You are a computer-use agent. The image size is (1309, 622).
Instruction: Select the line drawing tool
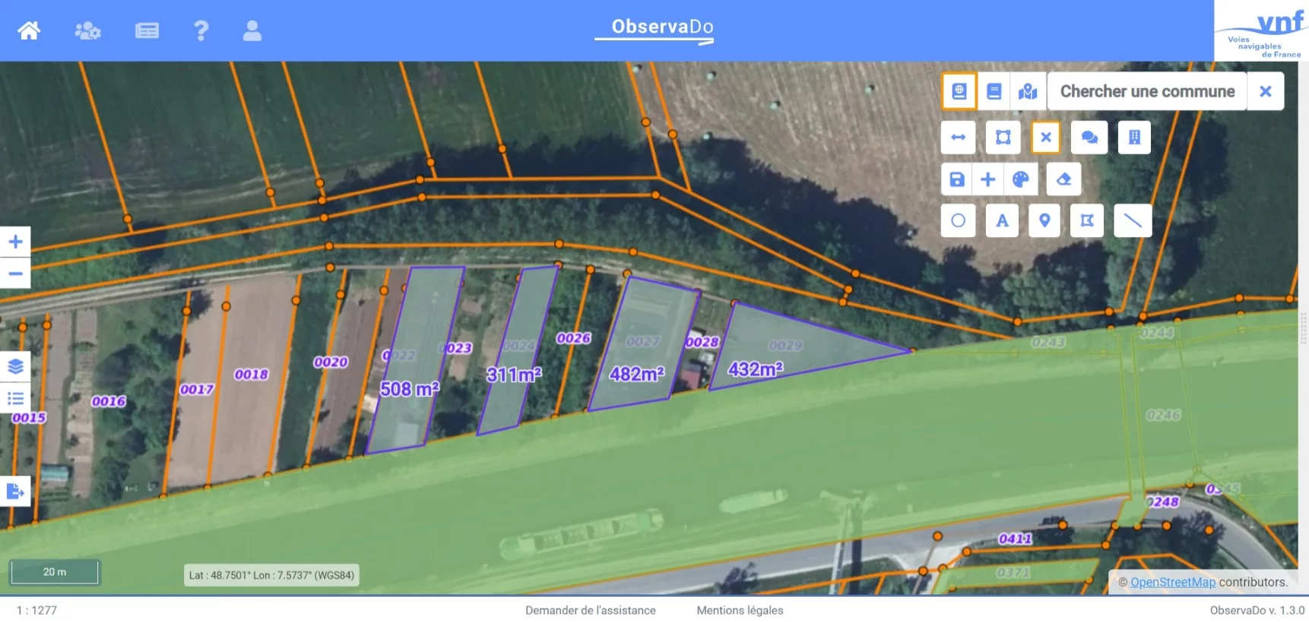1133,220
